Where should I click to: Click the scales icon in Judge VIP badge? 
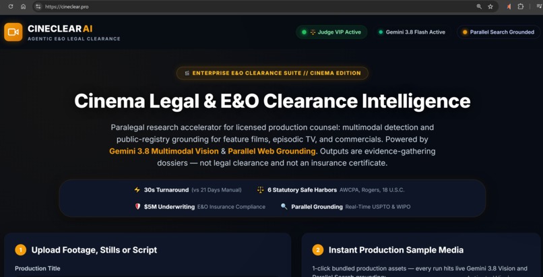[313, 32]
